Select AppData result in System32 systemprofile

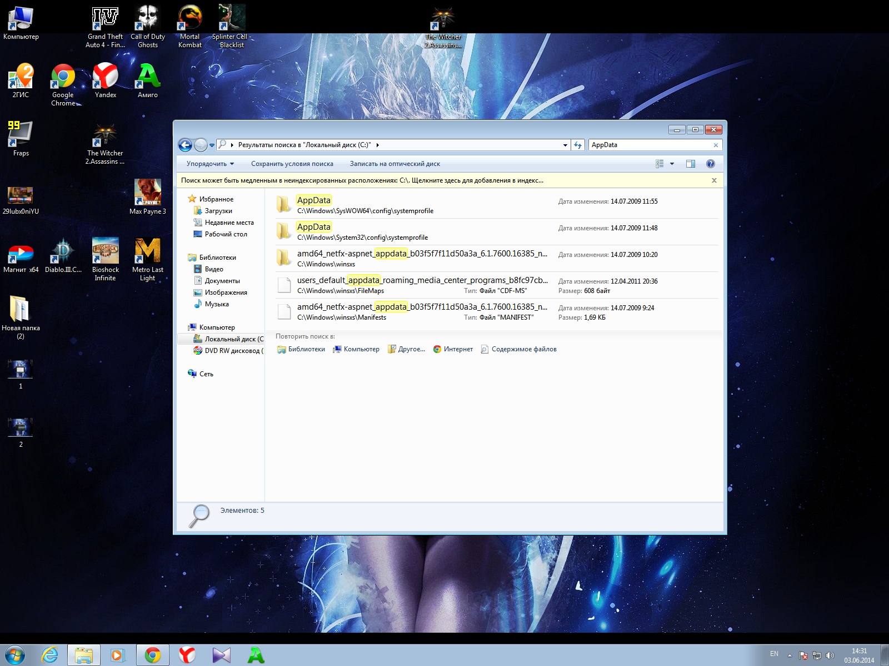[x=497, y=231]
